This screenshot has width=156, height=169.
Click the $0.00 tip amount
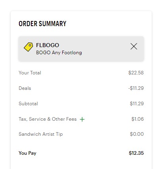(137, 134)
